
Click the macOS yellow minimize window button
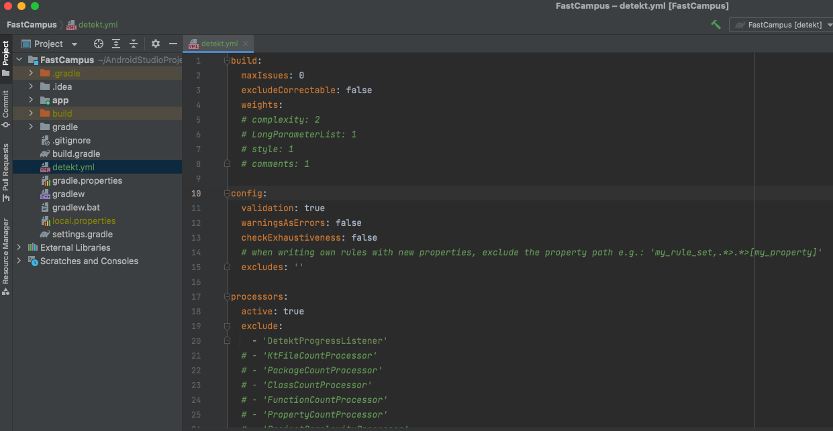click(x=21, y=6)
